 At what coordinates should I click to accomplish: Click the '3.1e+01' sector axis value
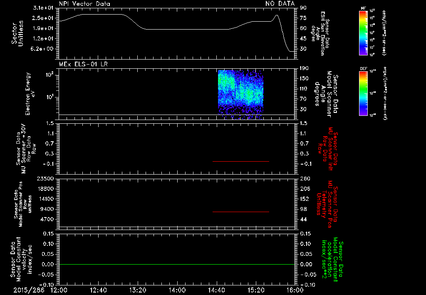coord(43,8)
